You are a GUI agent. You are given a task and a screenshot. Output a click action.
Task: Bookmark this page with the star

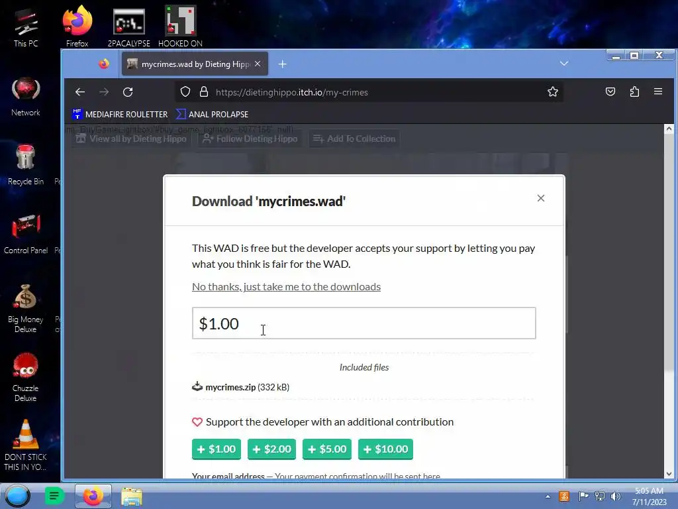tap(553, 91)
